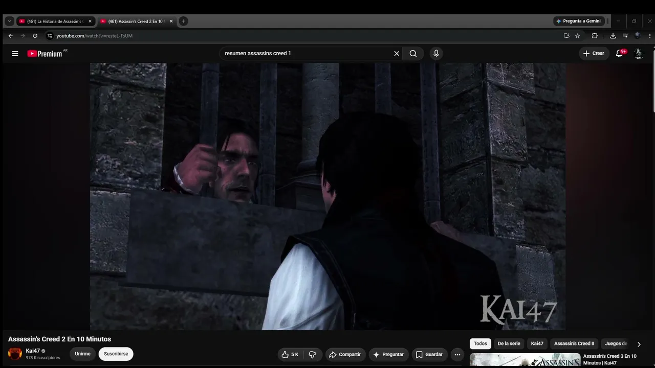Like the video with thumbs up
Screen dimensions: 655x368
point(290,355)
